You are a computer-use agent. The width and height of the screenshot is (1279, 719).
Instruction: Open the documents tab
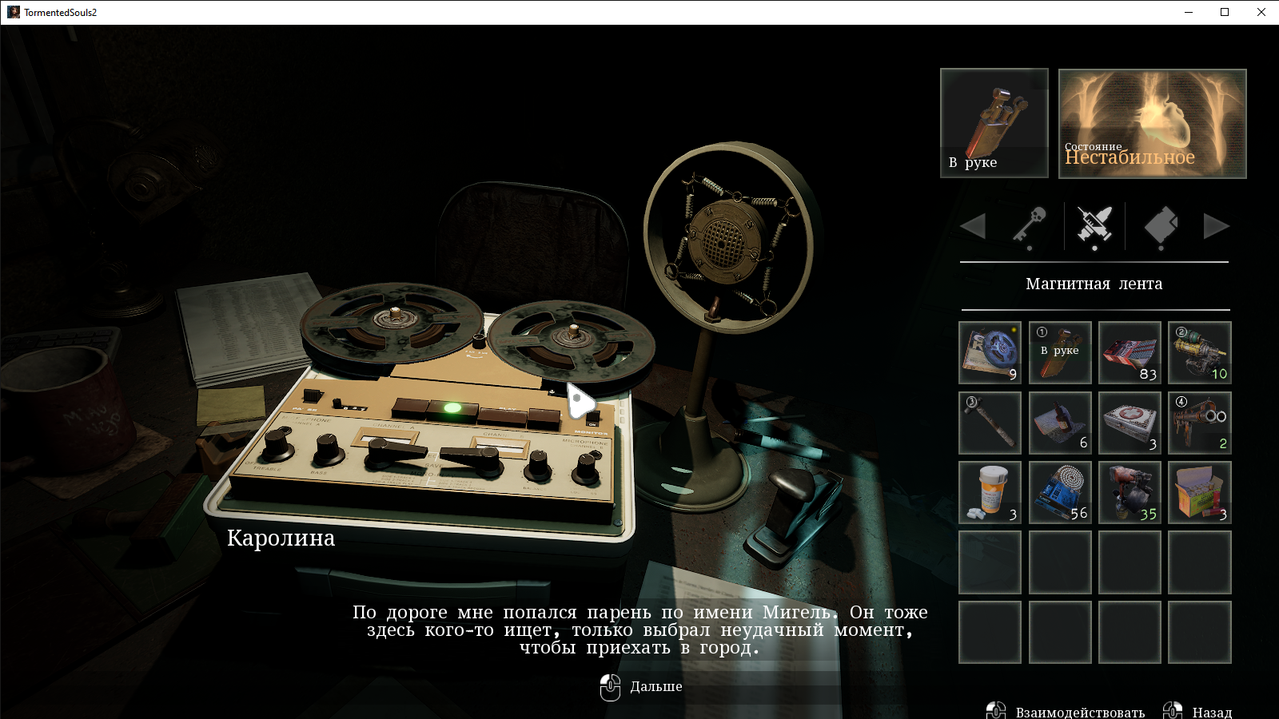(1161, 226)
